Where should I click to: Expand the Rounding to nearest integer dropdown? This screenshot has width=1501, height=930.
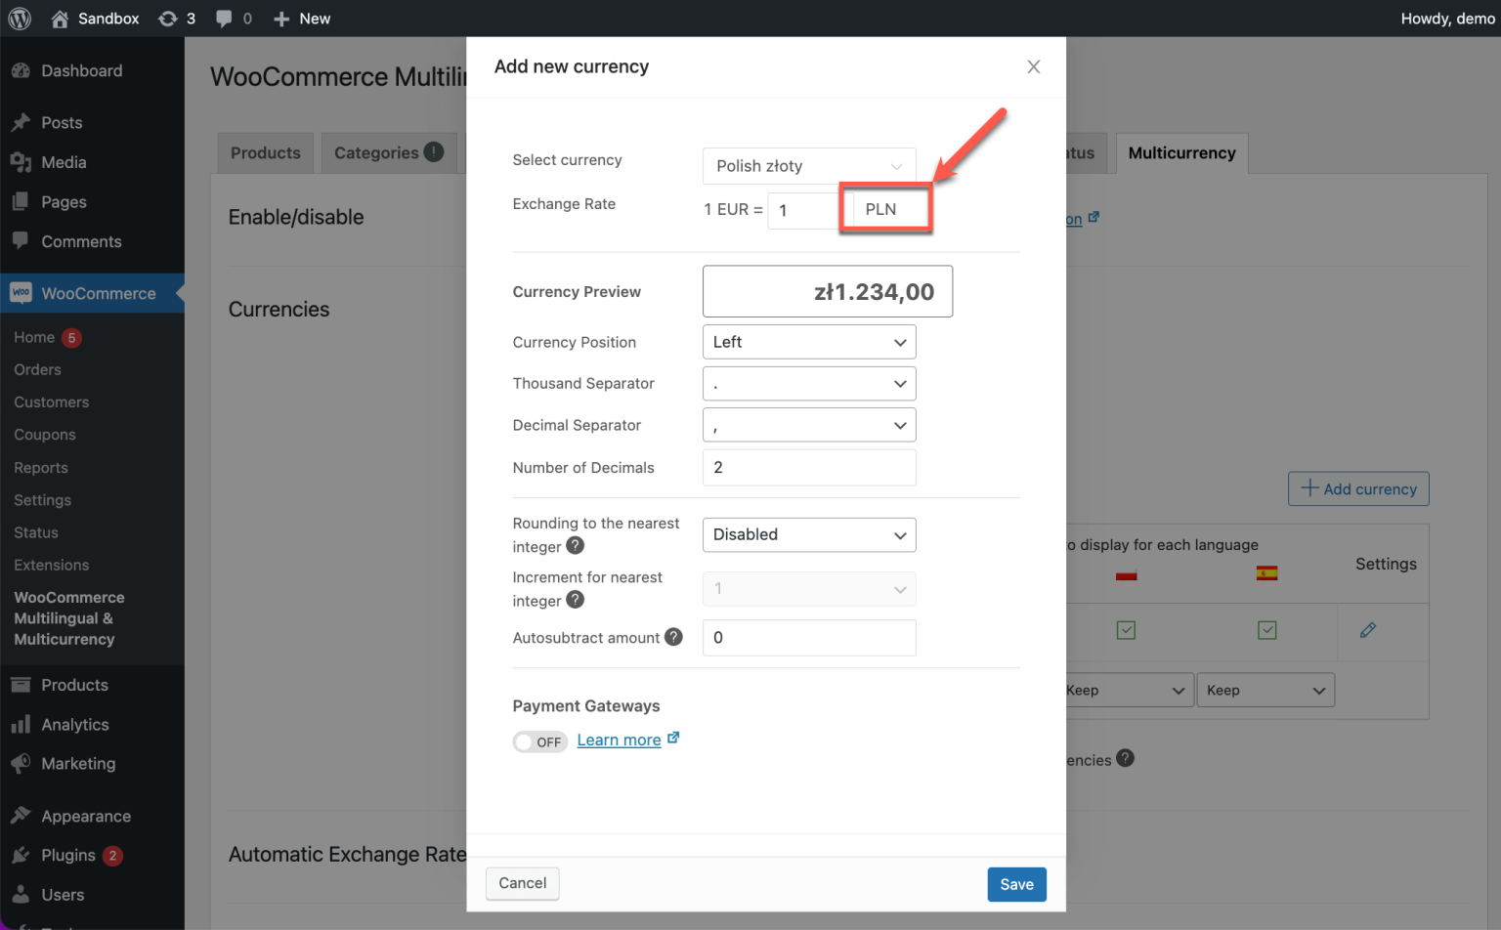point(809,534)
